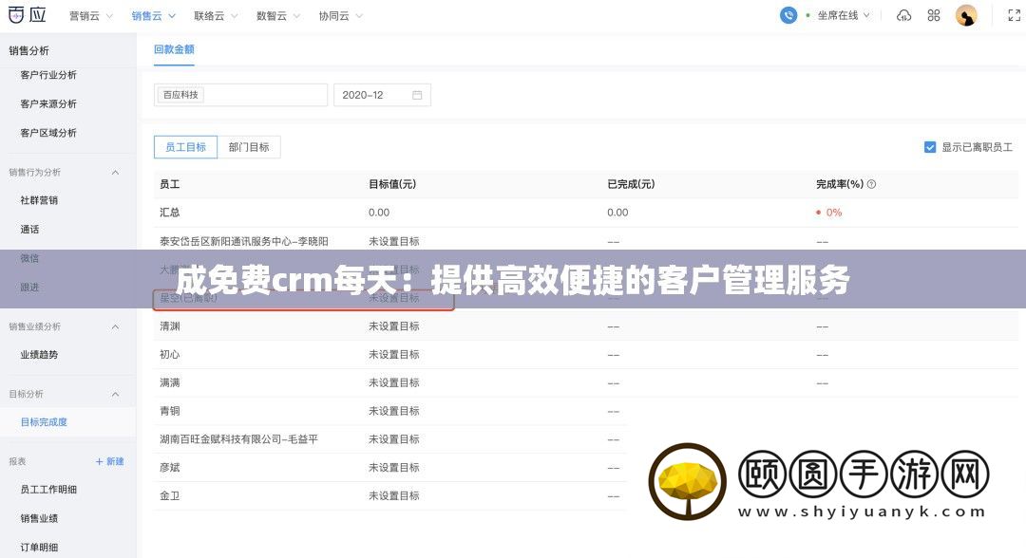This screenshot has width=1026, height=558.
Task: Collapse 目标分析 section
Action: coord(115,394)
